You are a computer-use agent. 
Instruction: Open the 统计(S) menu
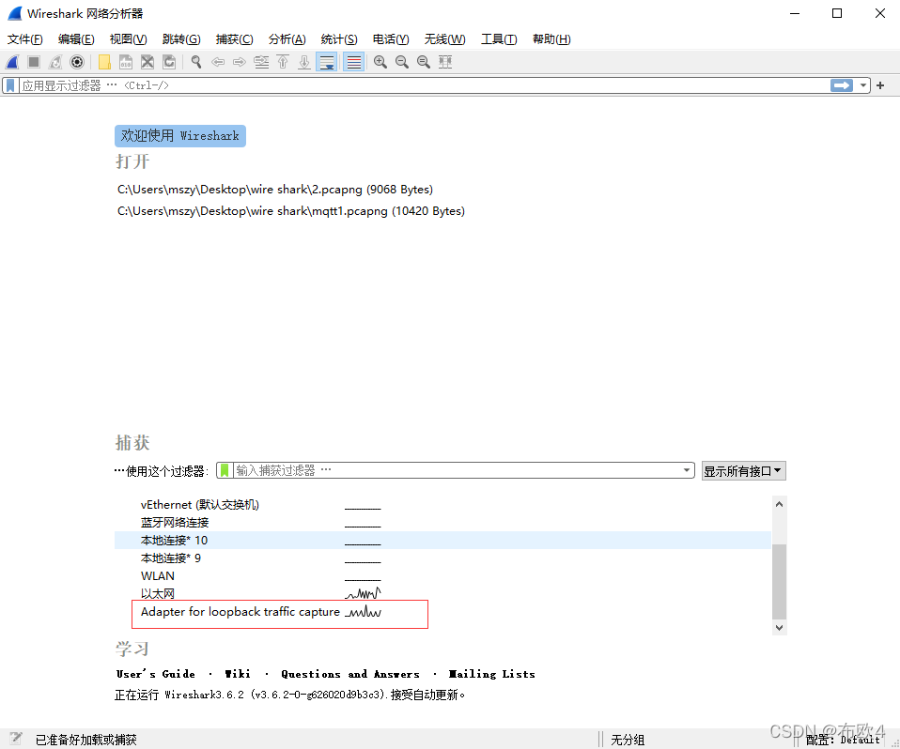click(339, 39)
